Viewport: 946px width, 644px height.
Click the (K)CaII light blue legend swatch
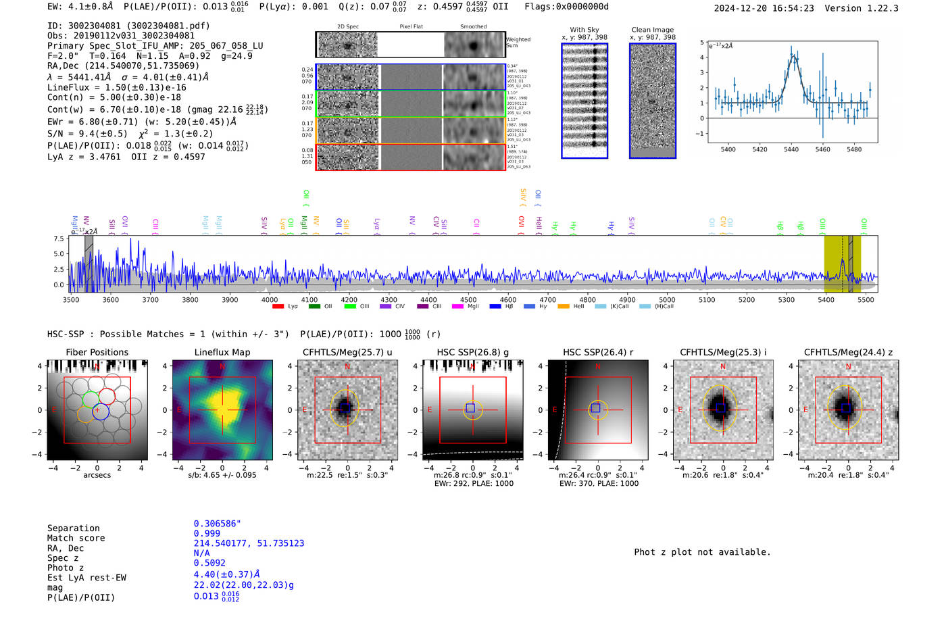600,307
